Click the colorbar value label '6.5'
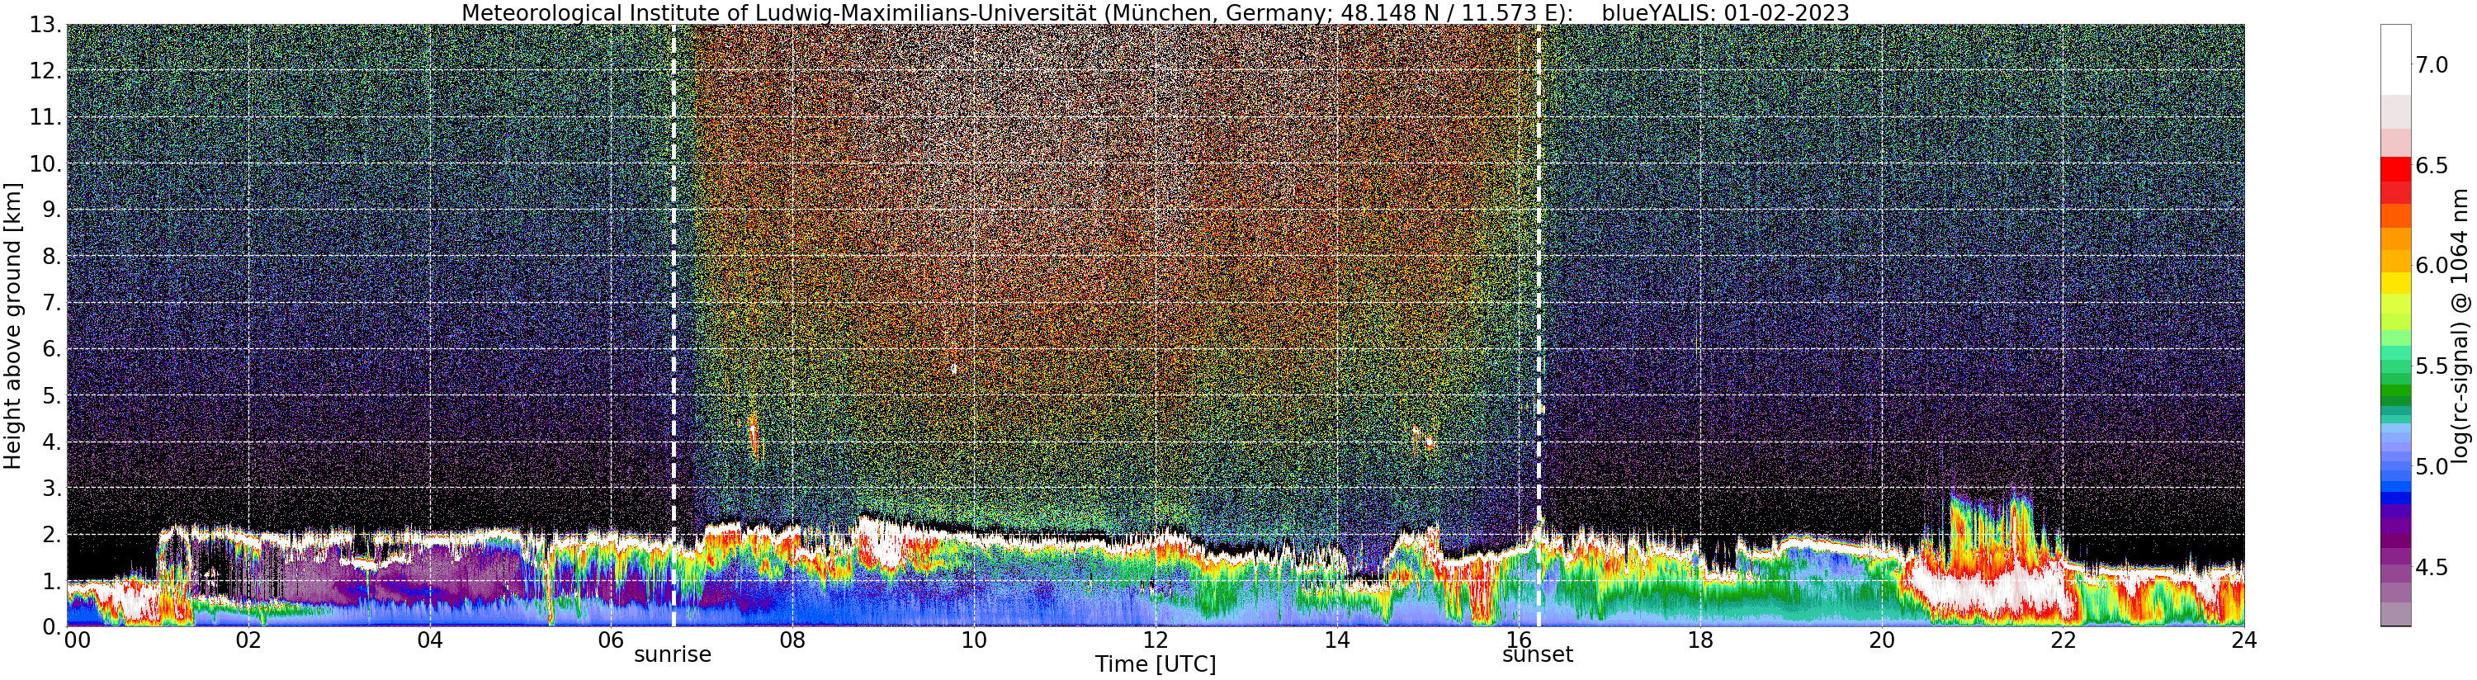 coord(2432,165)
